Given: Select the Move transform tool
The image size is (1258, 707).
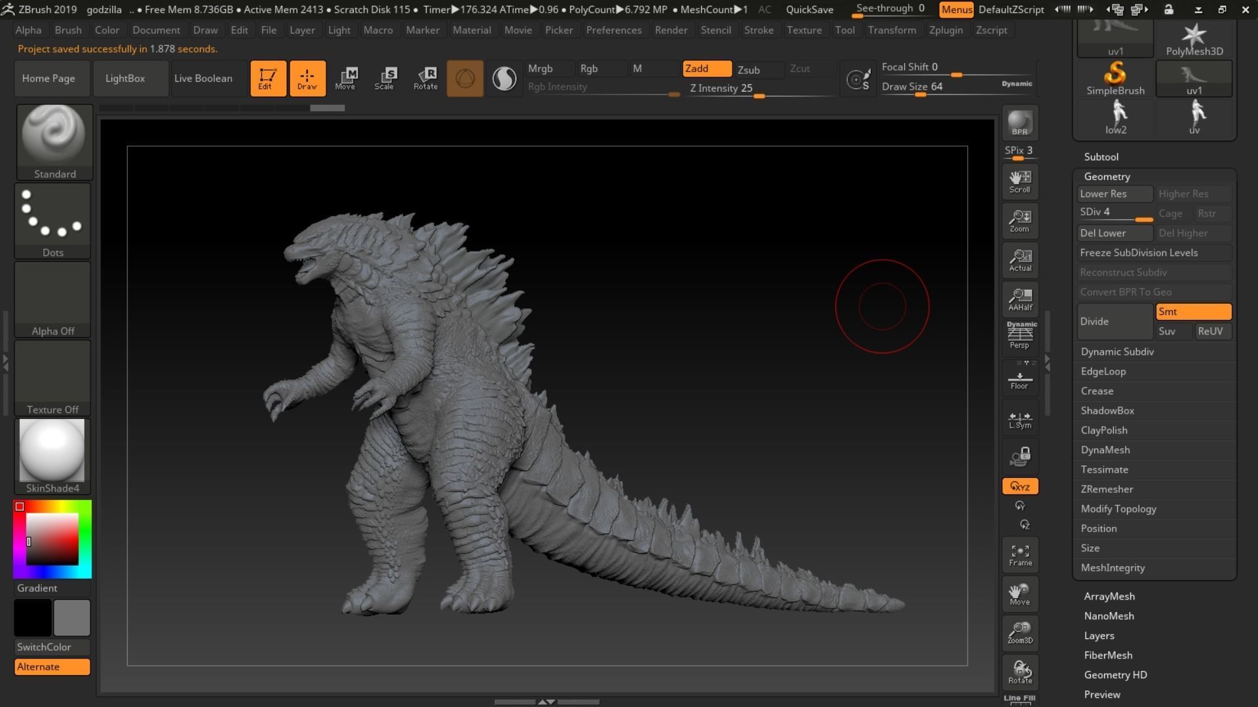Looking at the screenshot, I should [x=345, y=79].
